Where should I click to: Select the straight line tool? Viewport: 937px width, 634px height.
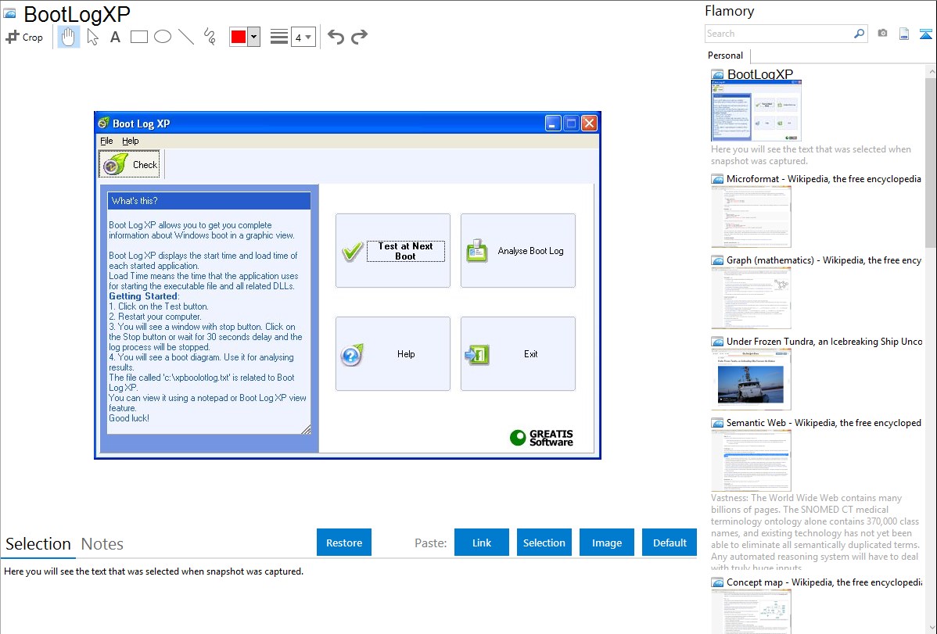[186, 37]
